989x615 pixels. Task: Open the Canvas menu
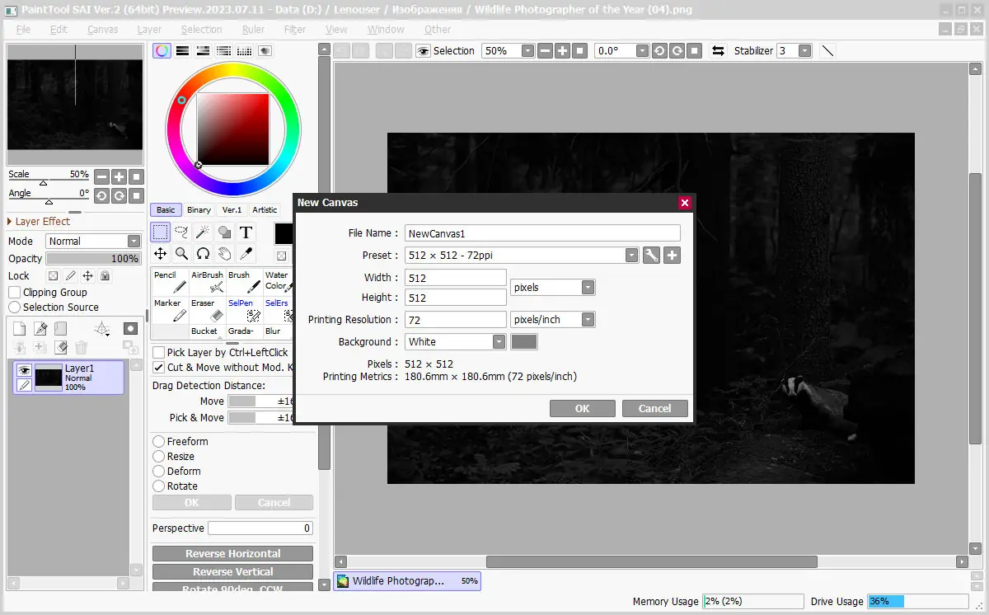[x=103, y=29]
